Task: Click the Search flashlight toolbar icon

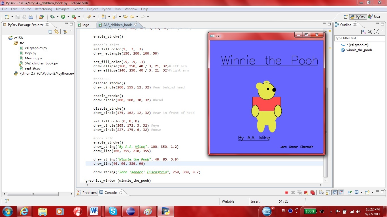Action: 89,17
